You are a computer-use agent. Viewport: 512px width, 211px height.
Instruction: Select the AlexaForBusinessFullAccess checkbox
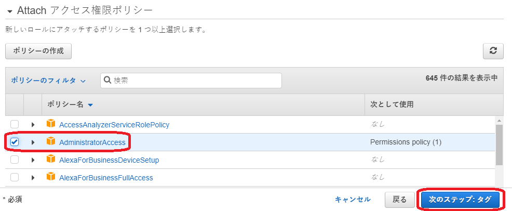15,177
